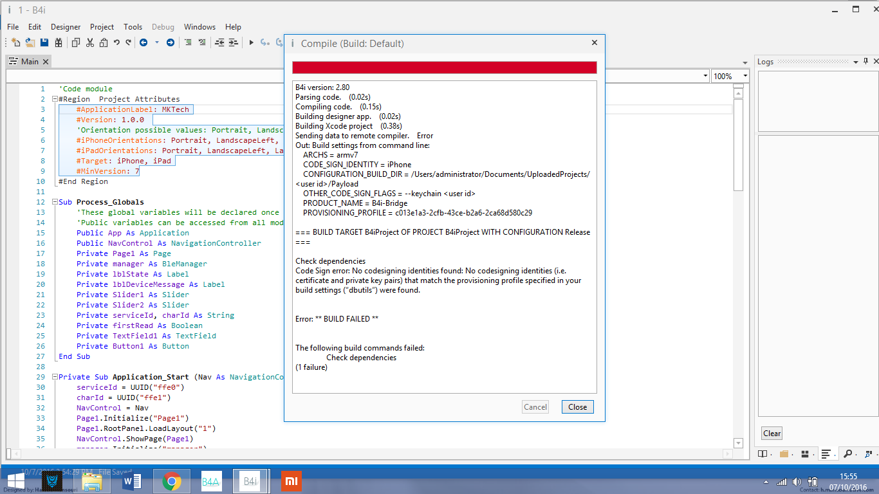This screenshot has width=879, height=494.
Task: Close the Logs panel
Action: coord(875,62)
